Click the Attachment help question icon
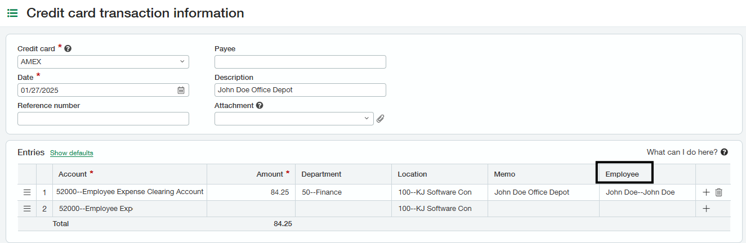Screen dimensions: 746x243 pyautogui.click(x=260, y=105)
